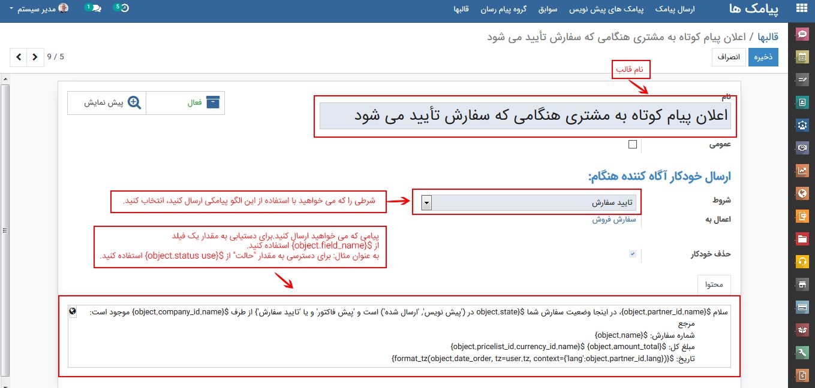Image resolution: width=815 pixels, height=388 pixels.
Task: Open the blue people-group app icon
Action: click(802, 126)
